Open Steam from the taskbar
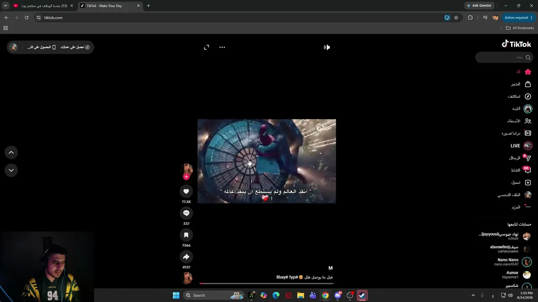This screenshot has height=302, width=538. point(362,295)
